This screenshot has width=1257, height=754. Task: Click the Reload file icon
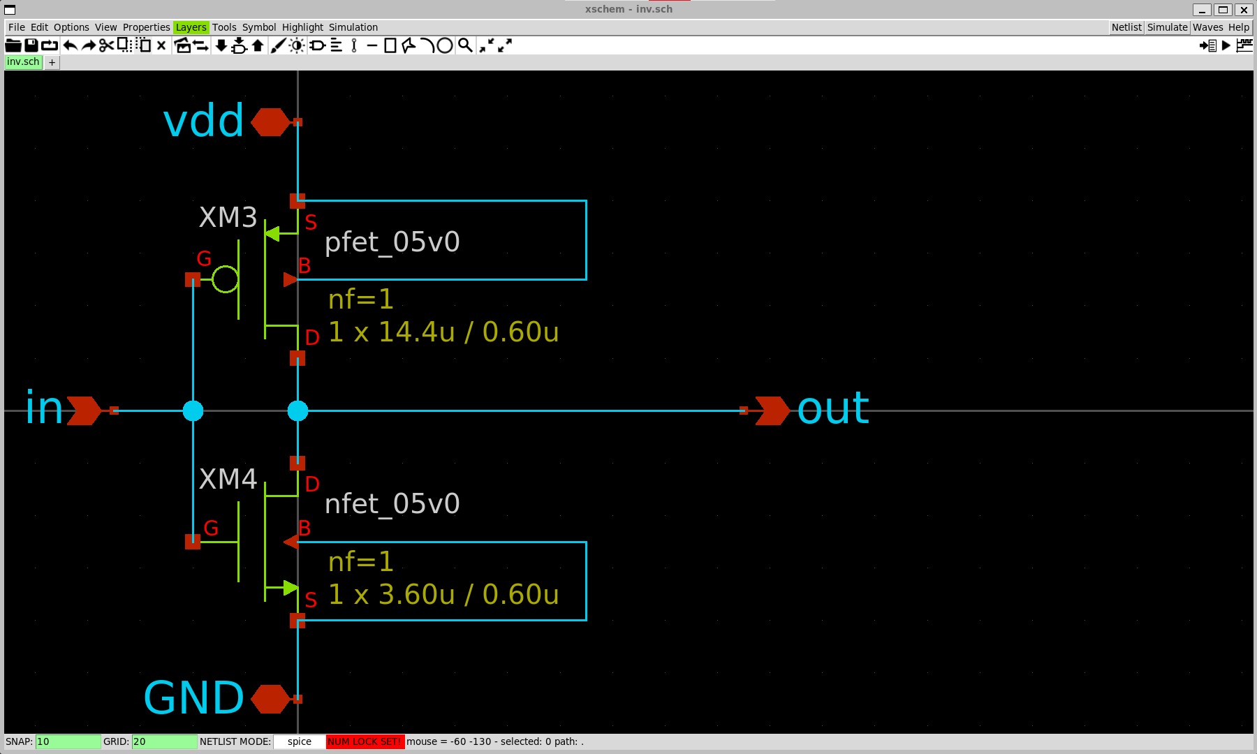point(50,45)
